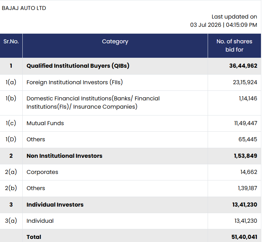Click Individual category in row 3(a)
This screenshot has width=263, height=242.
[40, 221]
